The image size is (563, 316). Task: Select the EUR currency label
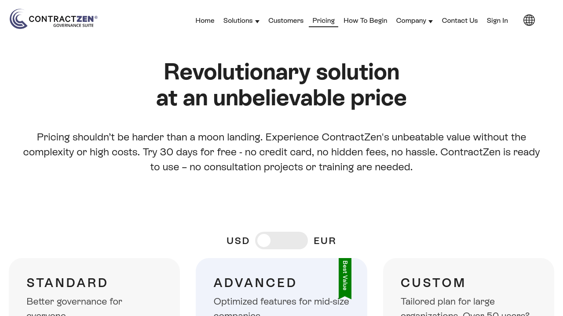coord(325,241)
